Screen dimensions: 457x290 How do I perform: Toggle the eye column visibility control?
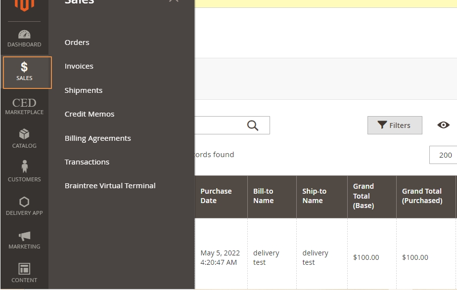(x=443, y=125)
